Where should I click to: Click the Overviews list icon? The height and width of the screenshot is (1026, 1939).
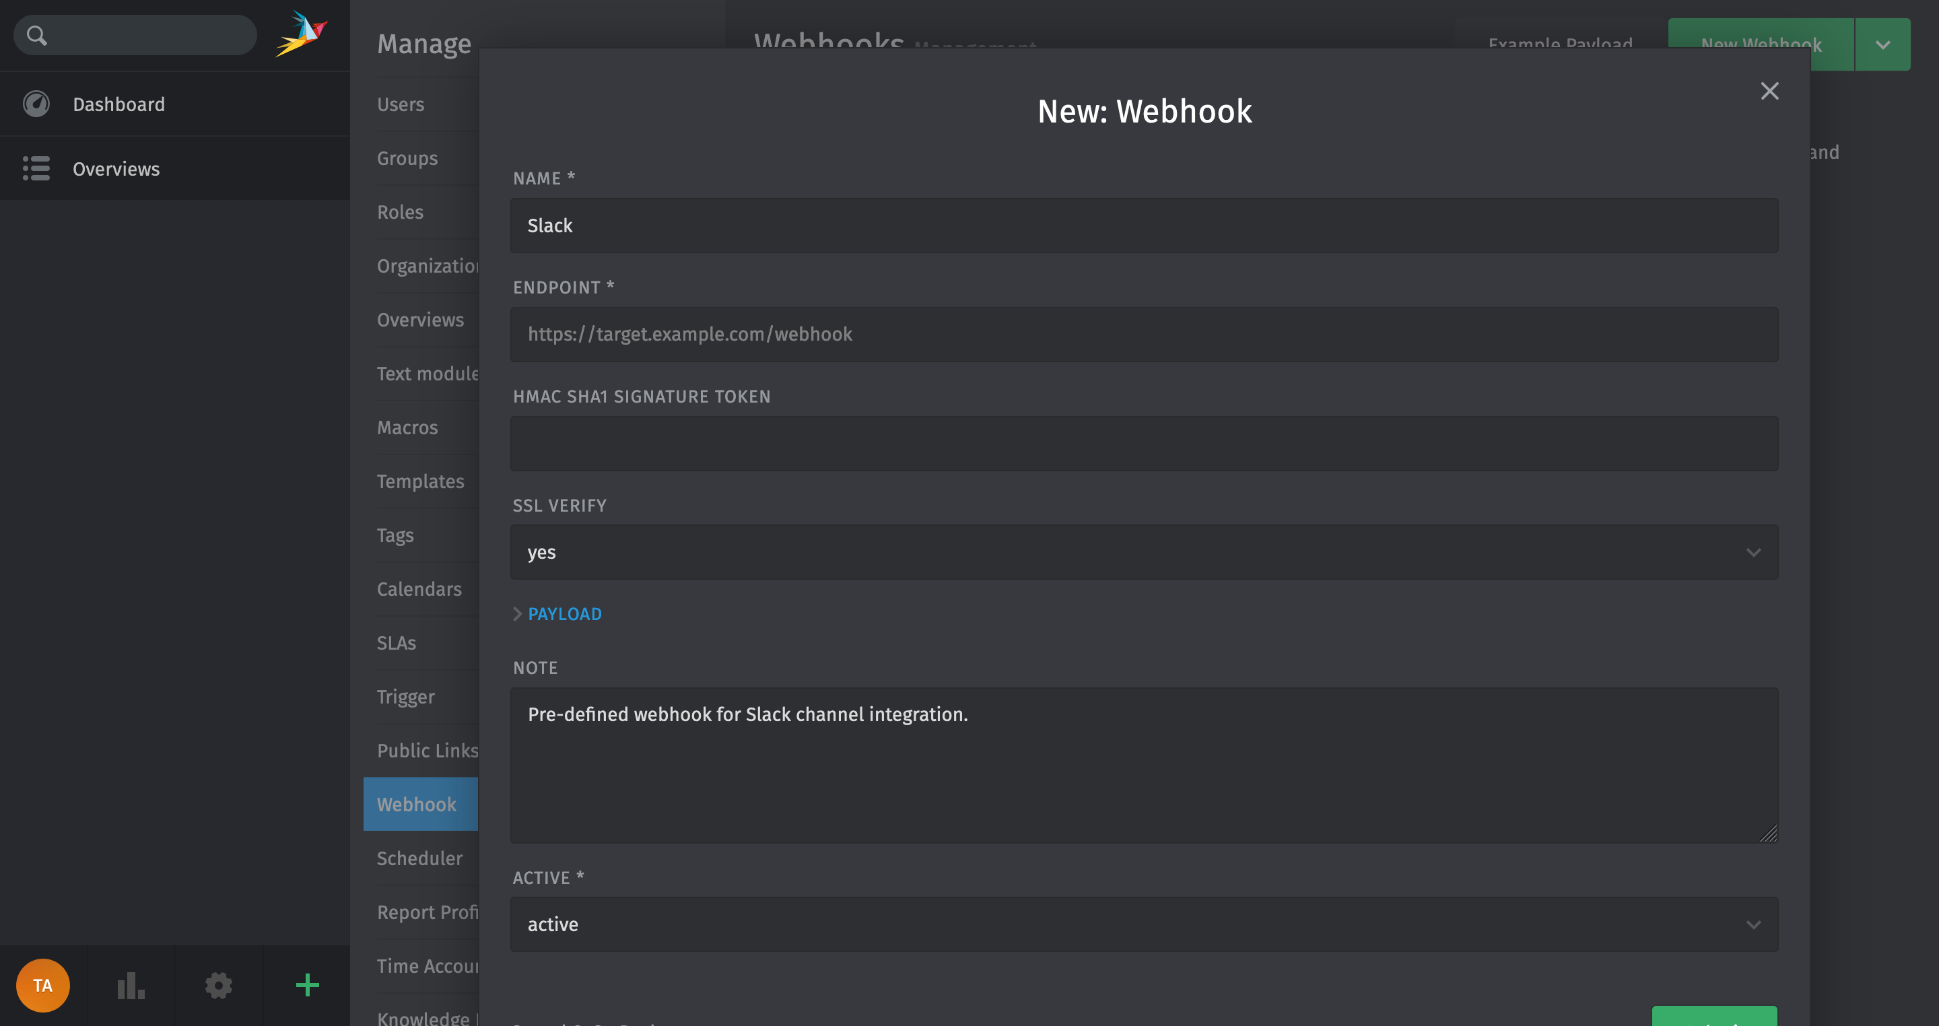tap(36, 168)
